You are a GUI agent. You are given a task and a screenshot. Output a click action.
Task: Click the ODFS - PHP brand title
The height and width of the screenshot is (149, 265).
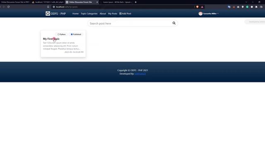(58, 14)
